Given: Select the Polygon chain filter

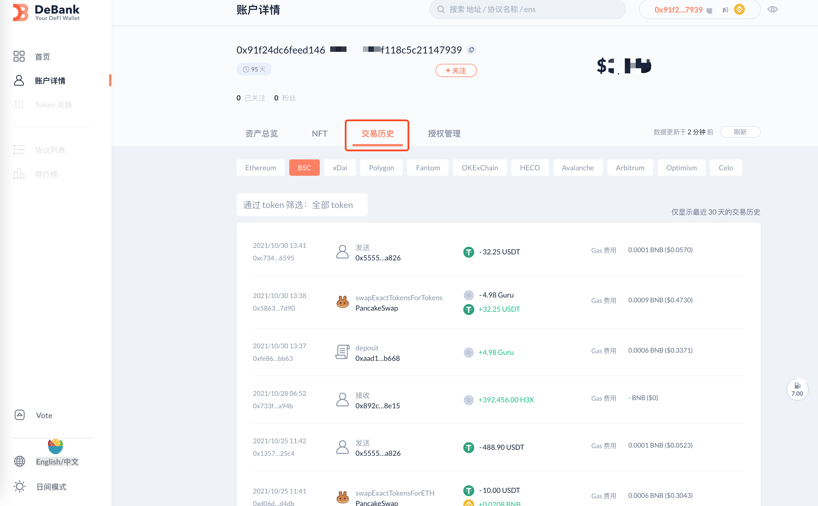Looking at the screenshot, I should [x=381, y=168].
